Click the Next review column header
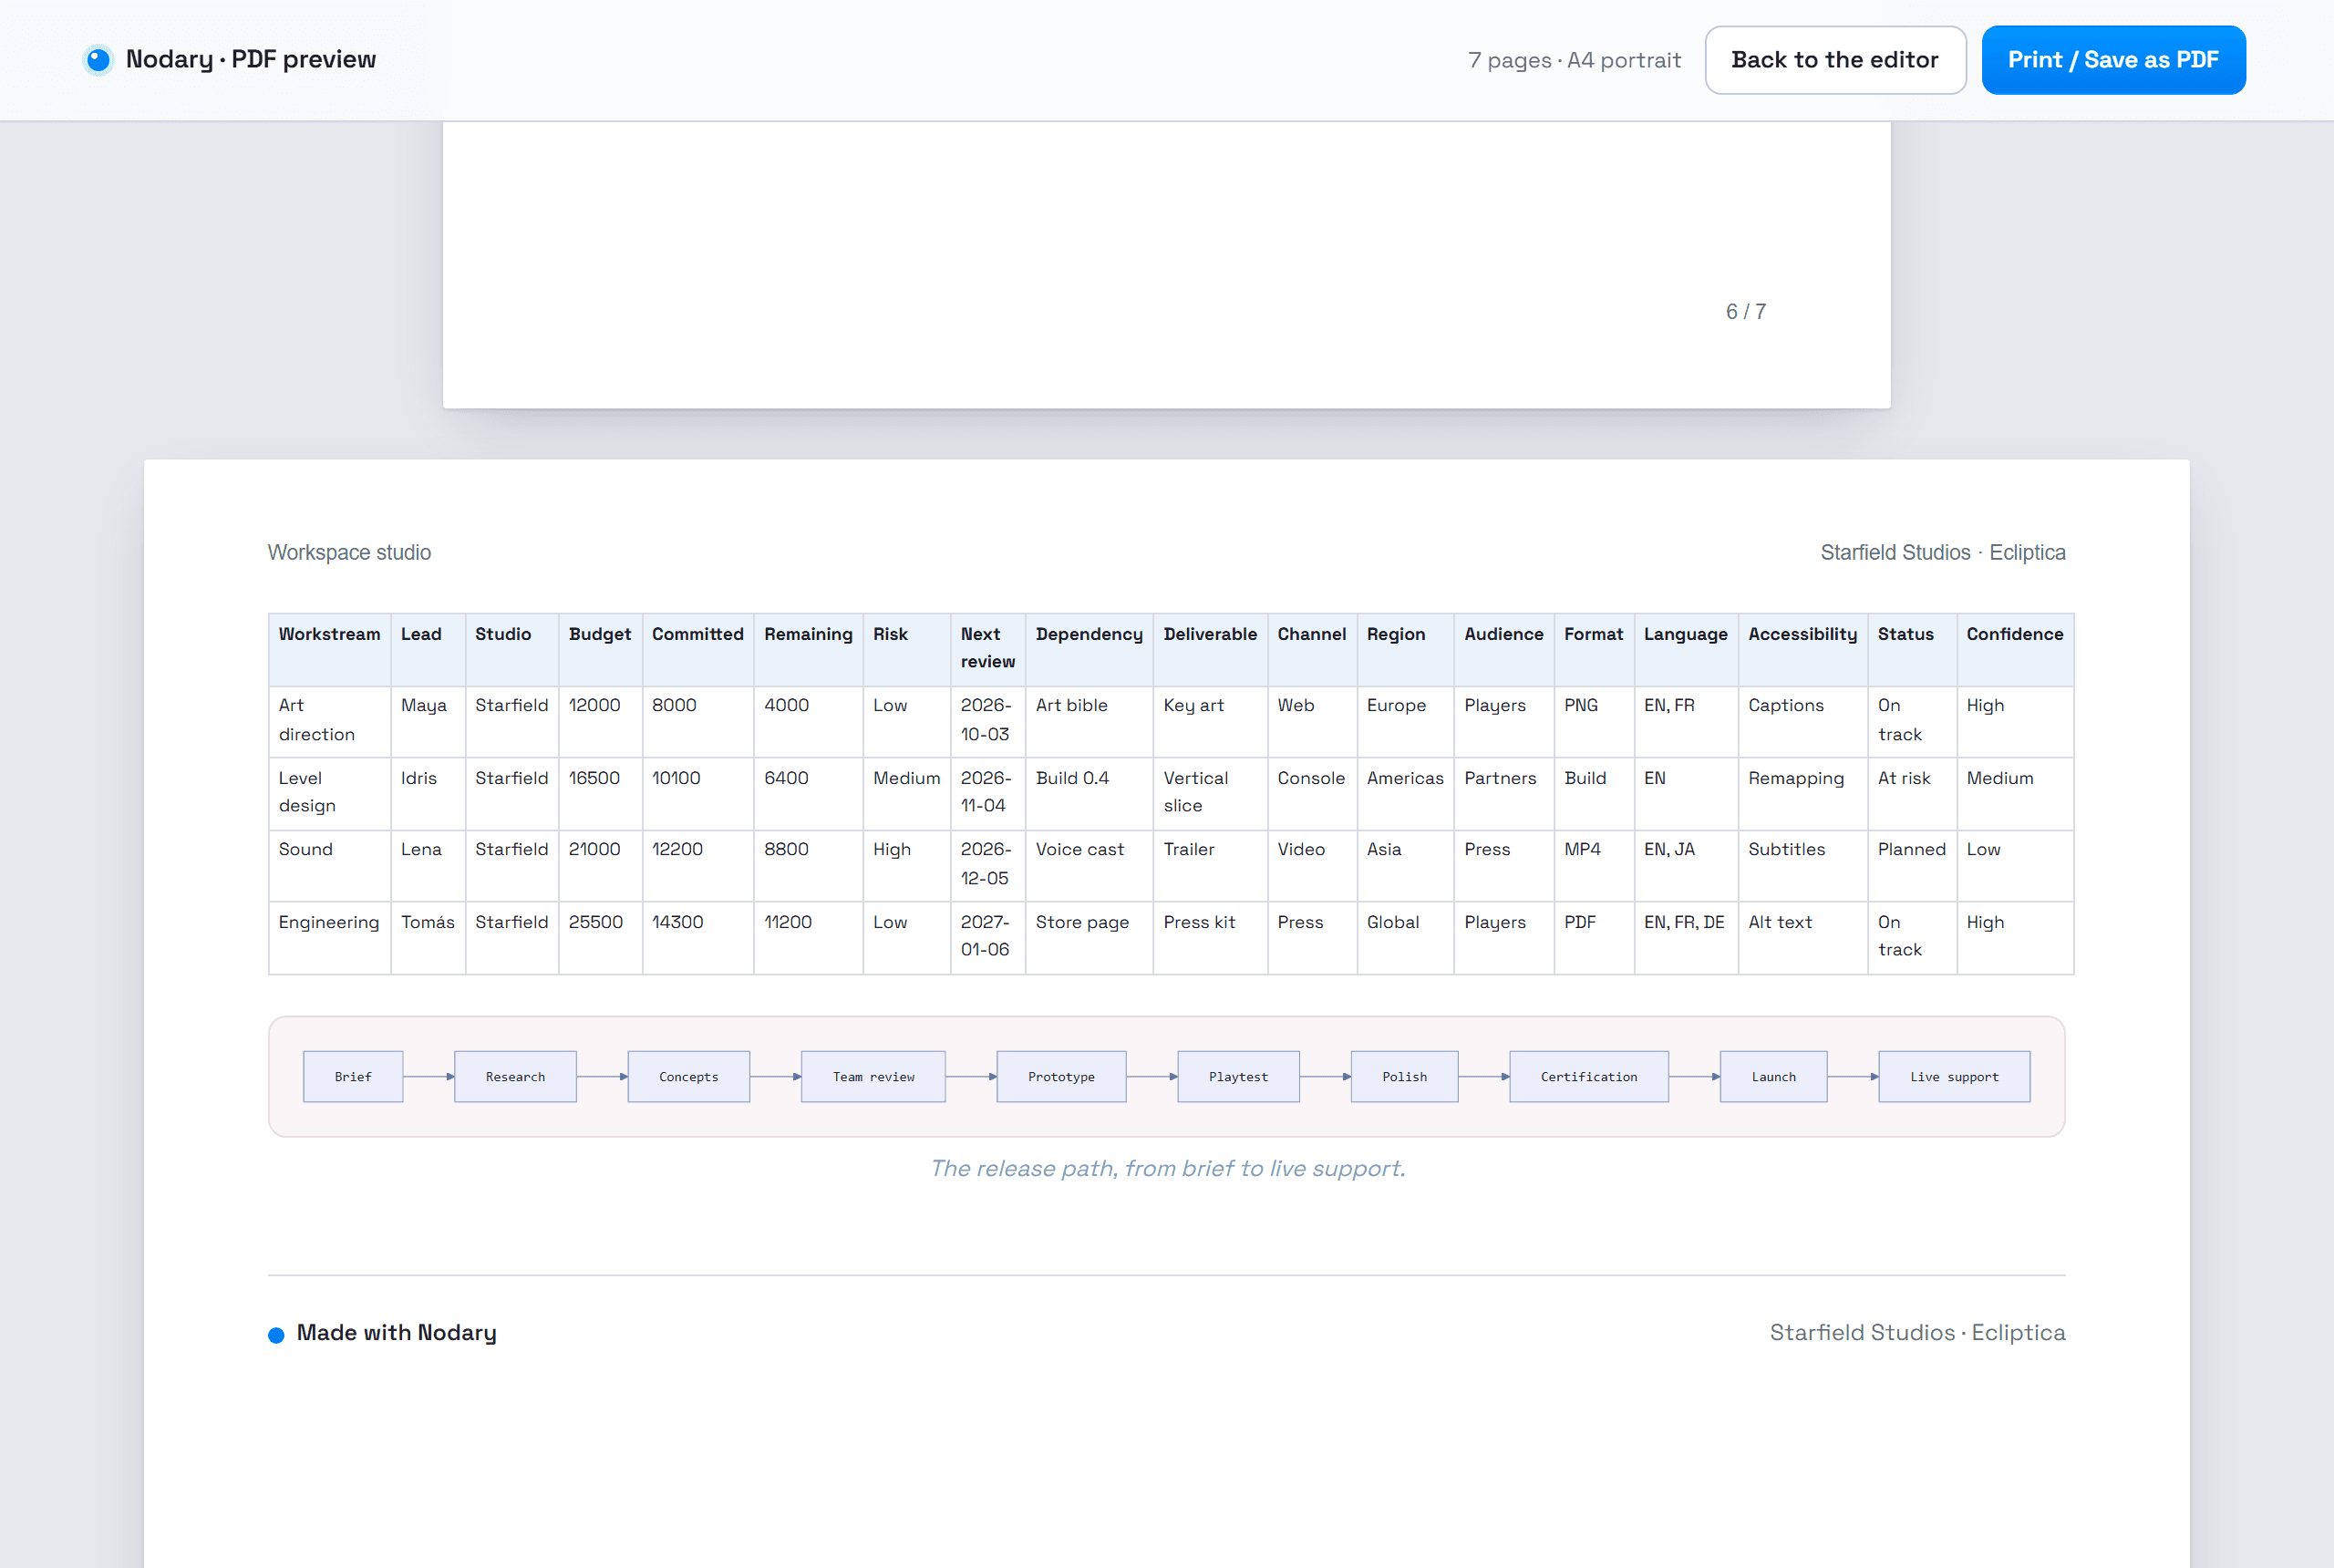Screen dimensions: 2334x1568 tap(988, 648)
